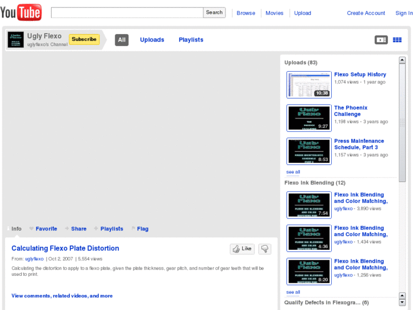Open Flexo Ink Blending thumbnail 8:20

(309, 271)
